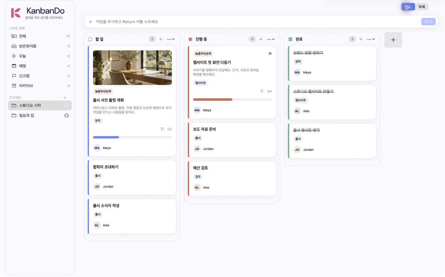Open the desk photo thumbnail
Image resolution: width=445 pixels, height=277 pixels.
pos(132,68)
